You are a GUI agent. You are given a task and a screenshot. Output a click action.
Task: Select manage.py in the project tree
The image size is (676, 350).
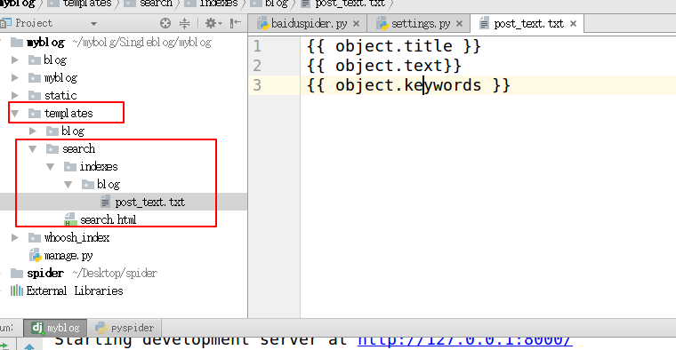point(68,256)
